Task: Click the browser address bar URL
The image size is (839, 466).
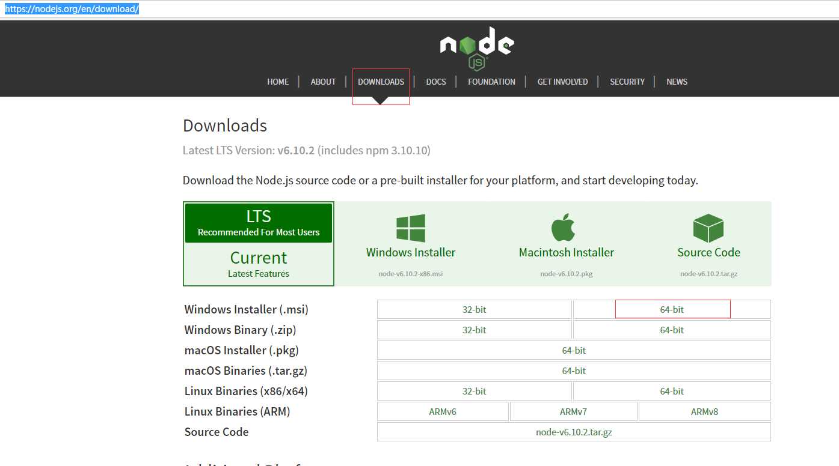Action: (72, 9)
